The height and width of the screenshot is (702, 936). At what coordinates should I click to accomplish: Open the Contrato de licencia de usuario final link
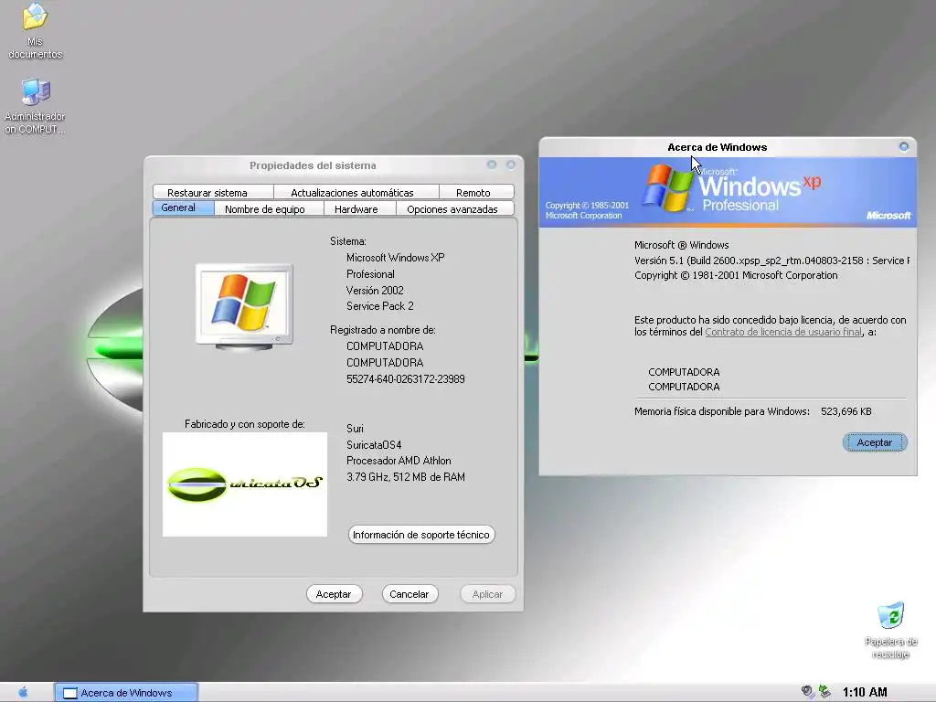click(x=783, y=332)
